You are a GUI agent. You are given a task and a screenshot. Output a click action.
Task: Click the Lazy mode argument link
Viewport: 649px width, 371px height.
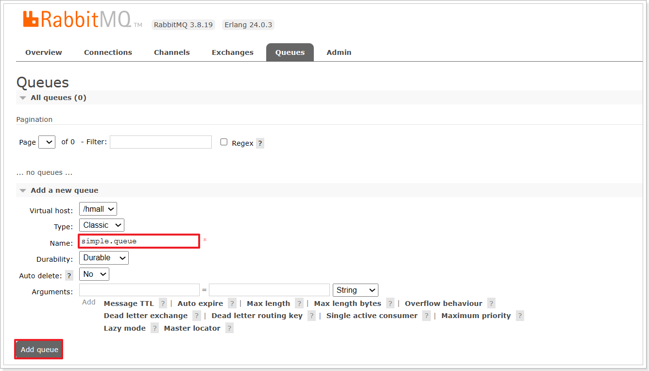125,328
